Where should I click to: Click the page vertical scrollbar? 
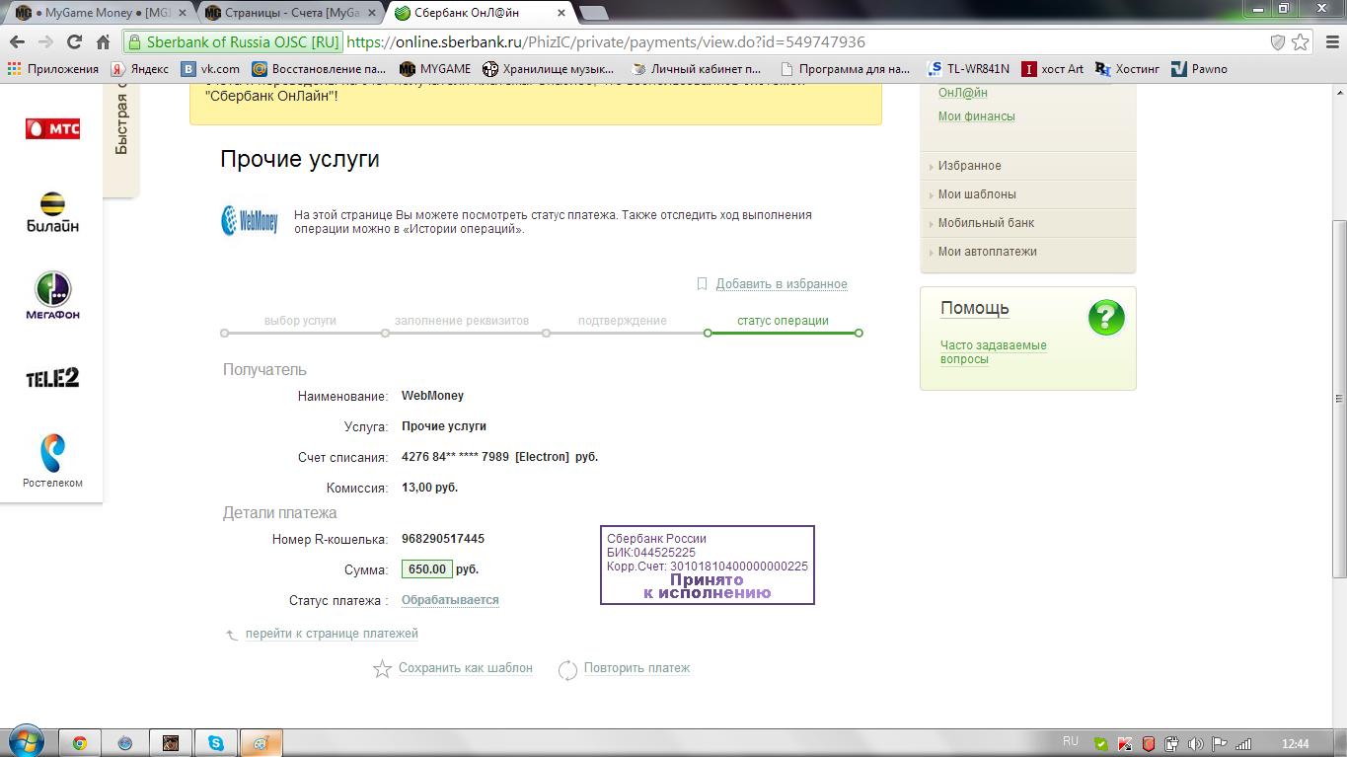click(1339, 399)
